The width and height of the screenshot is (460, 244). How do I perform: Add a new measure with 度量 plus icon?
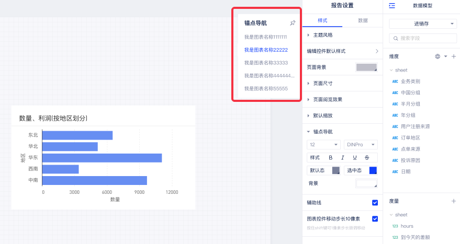453,201
